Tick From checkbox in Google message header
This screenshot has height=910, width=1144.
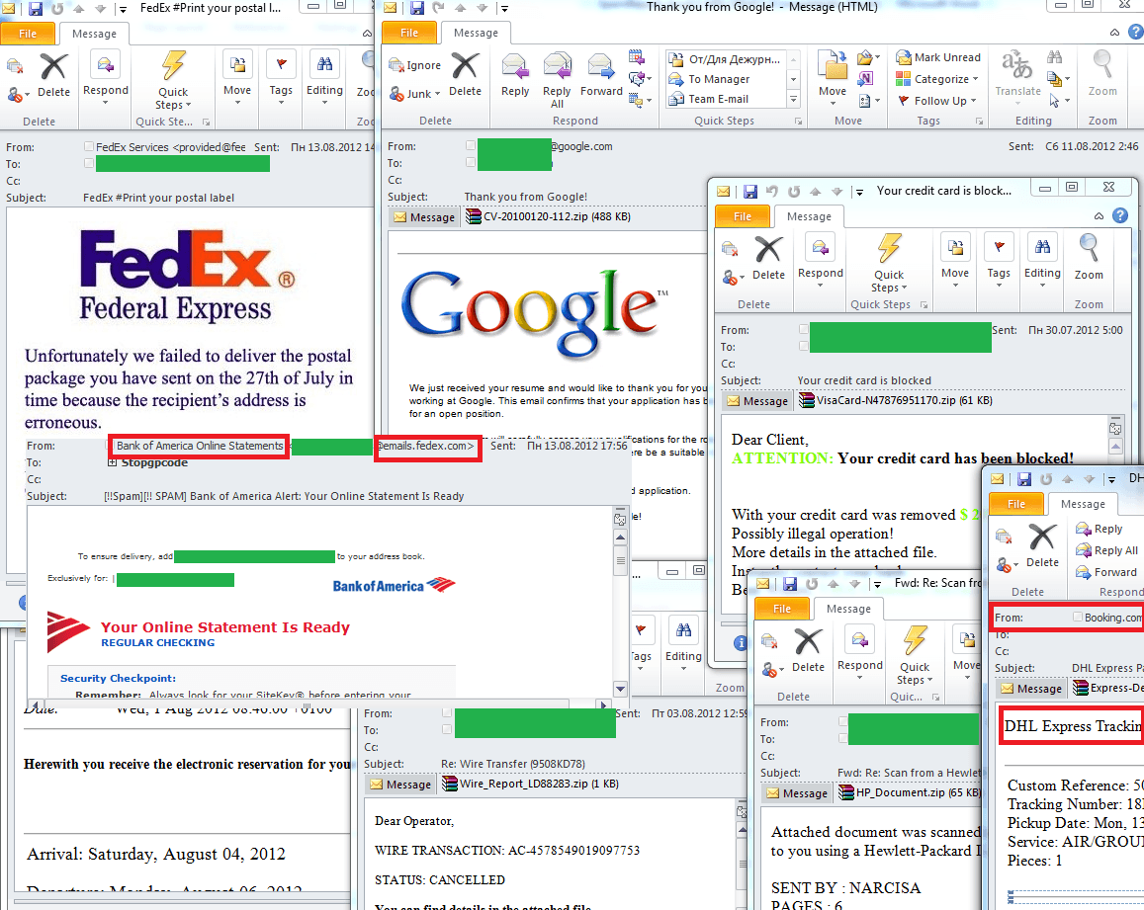coord(471,146)
